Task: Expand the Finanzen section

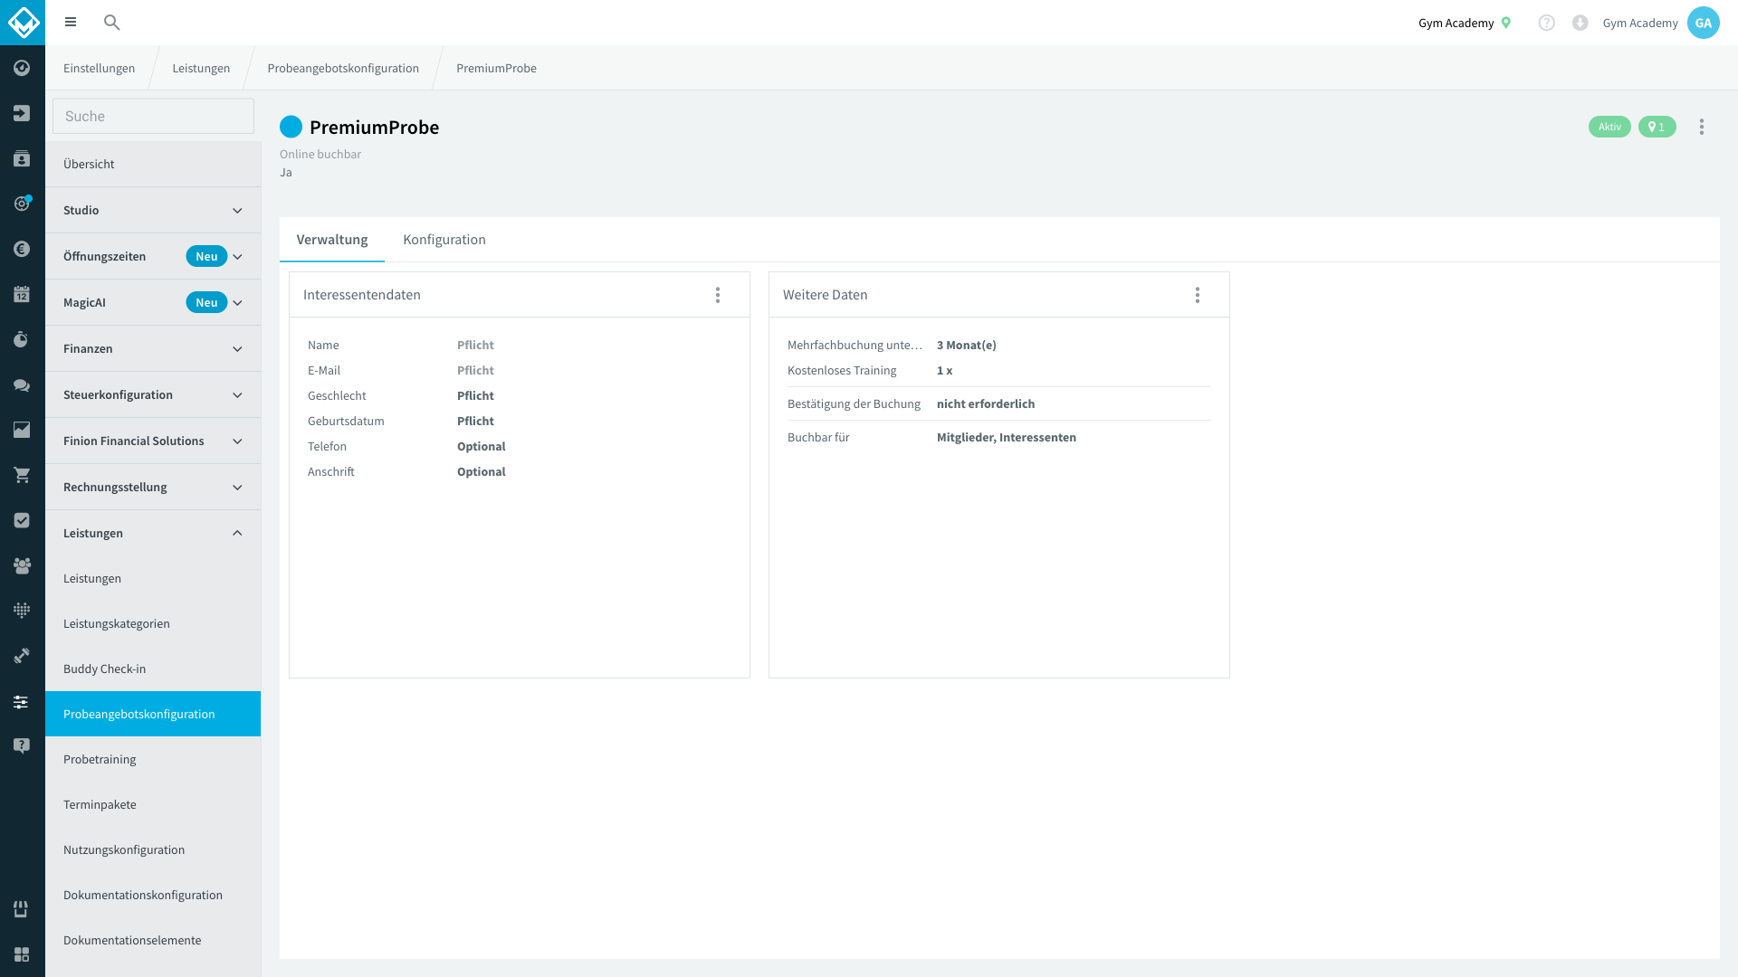Action: point(153,348)
